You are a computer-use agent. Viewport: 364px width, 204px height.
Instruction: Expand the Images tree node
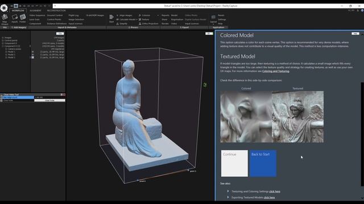point(3,37)
